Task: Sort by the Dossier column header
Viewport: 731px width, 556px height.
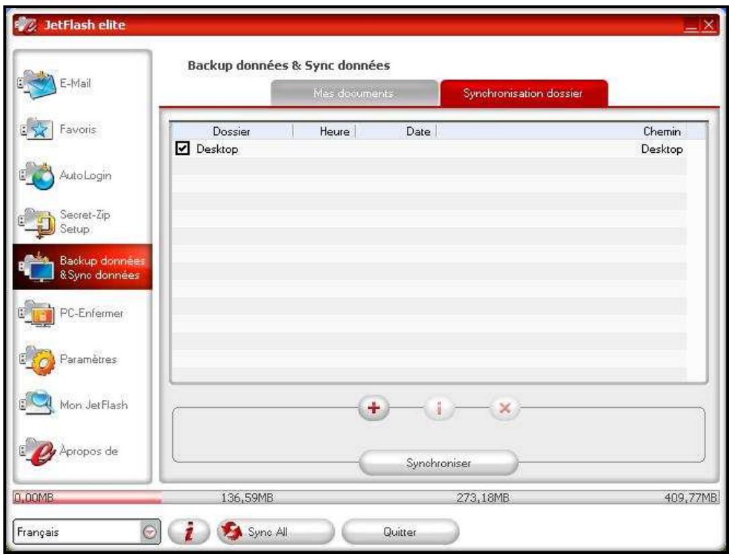Action: click(231, 131)
